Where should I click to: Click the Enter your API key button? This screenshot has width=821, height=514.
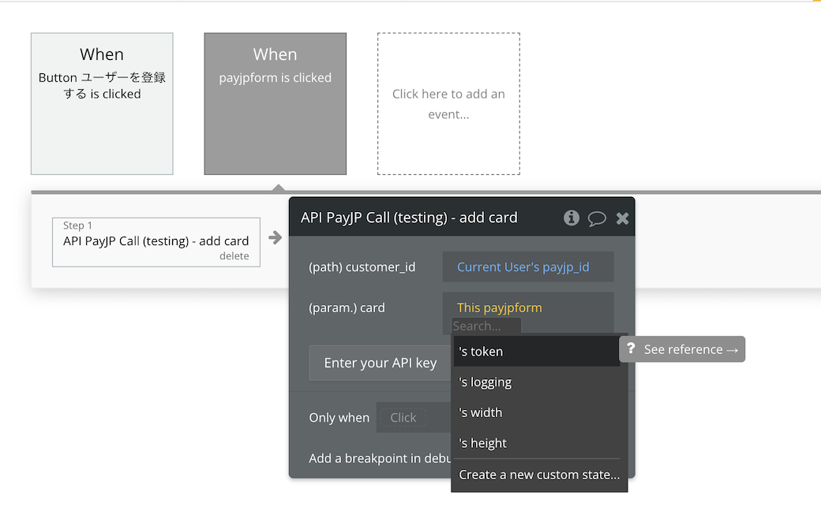381,363
